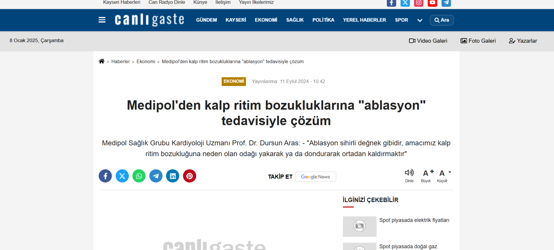Click the article headline text
The height and width of the screenshot is (250, 554).
(276, 113)
